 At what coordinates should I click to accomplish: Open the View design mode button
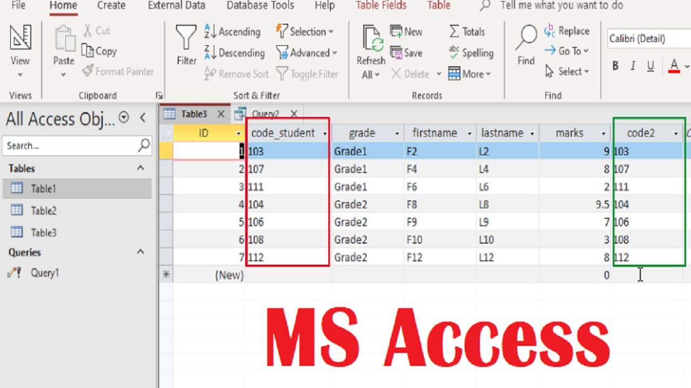[x=20, y=52]
